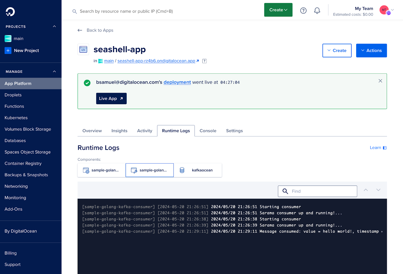Screen dimensions: 403x274
Task: Open the seashell-app ondigitalocean.app link
Action: click(x=156, y=61)
